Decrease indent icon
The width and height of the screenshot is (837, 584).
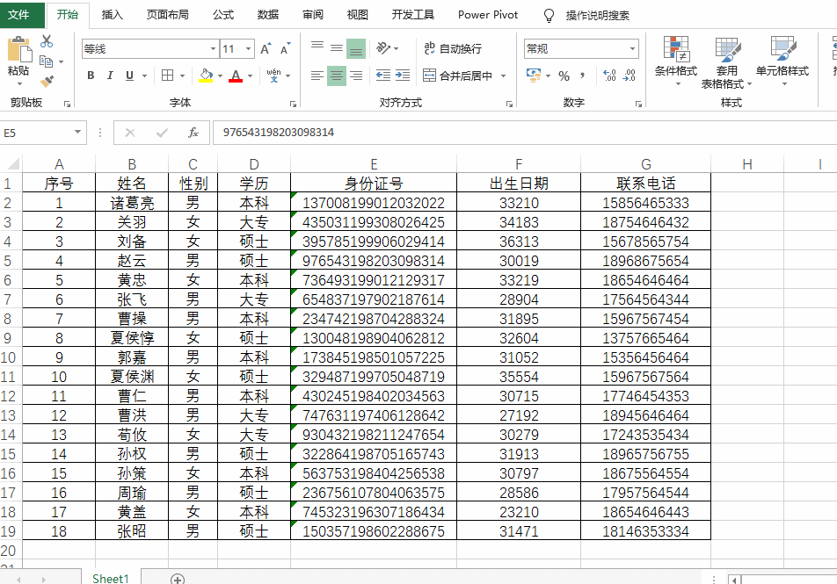coord(383,76)
